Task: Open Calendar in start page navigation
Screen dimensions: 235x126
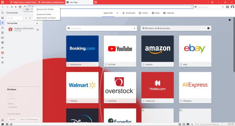Action: (169, 13)
